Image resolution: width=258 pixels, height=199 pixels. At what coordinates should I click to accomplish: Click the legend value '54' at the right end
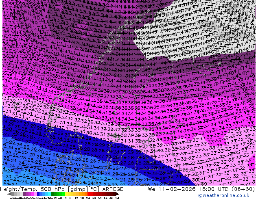117,198
